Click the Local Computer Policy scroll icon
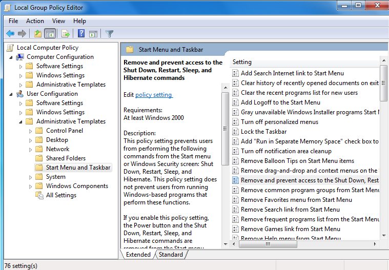Image resolution: width=389 pixels, height=270 pixels. [x=10, y=48]
